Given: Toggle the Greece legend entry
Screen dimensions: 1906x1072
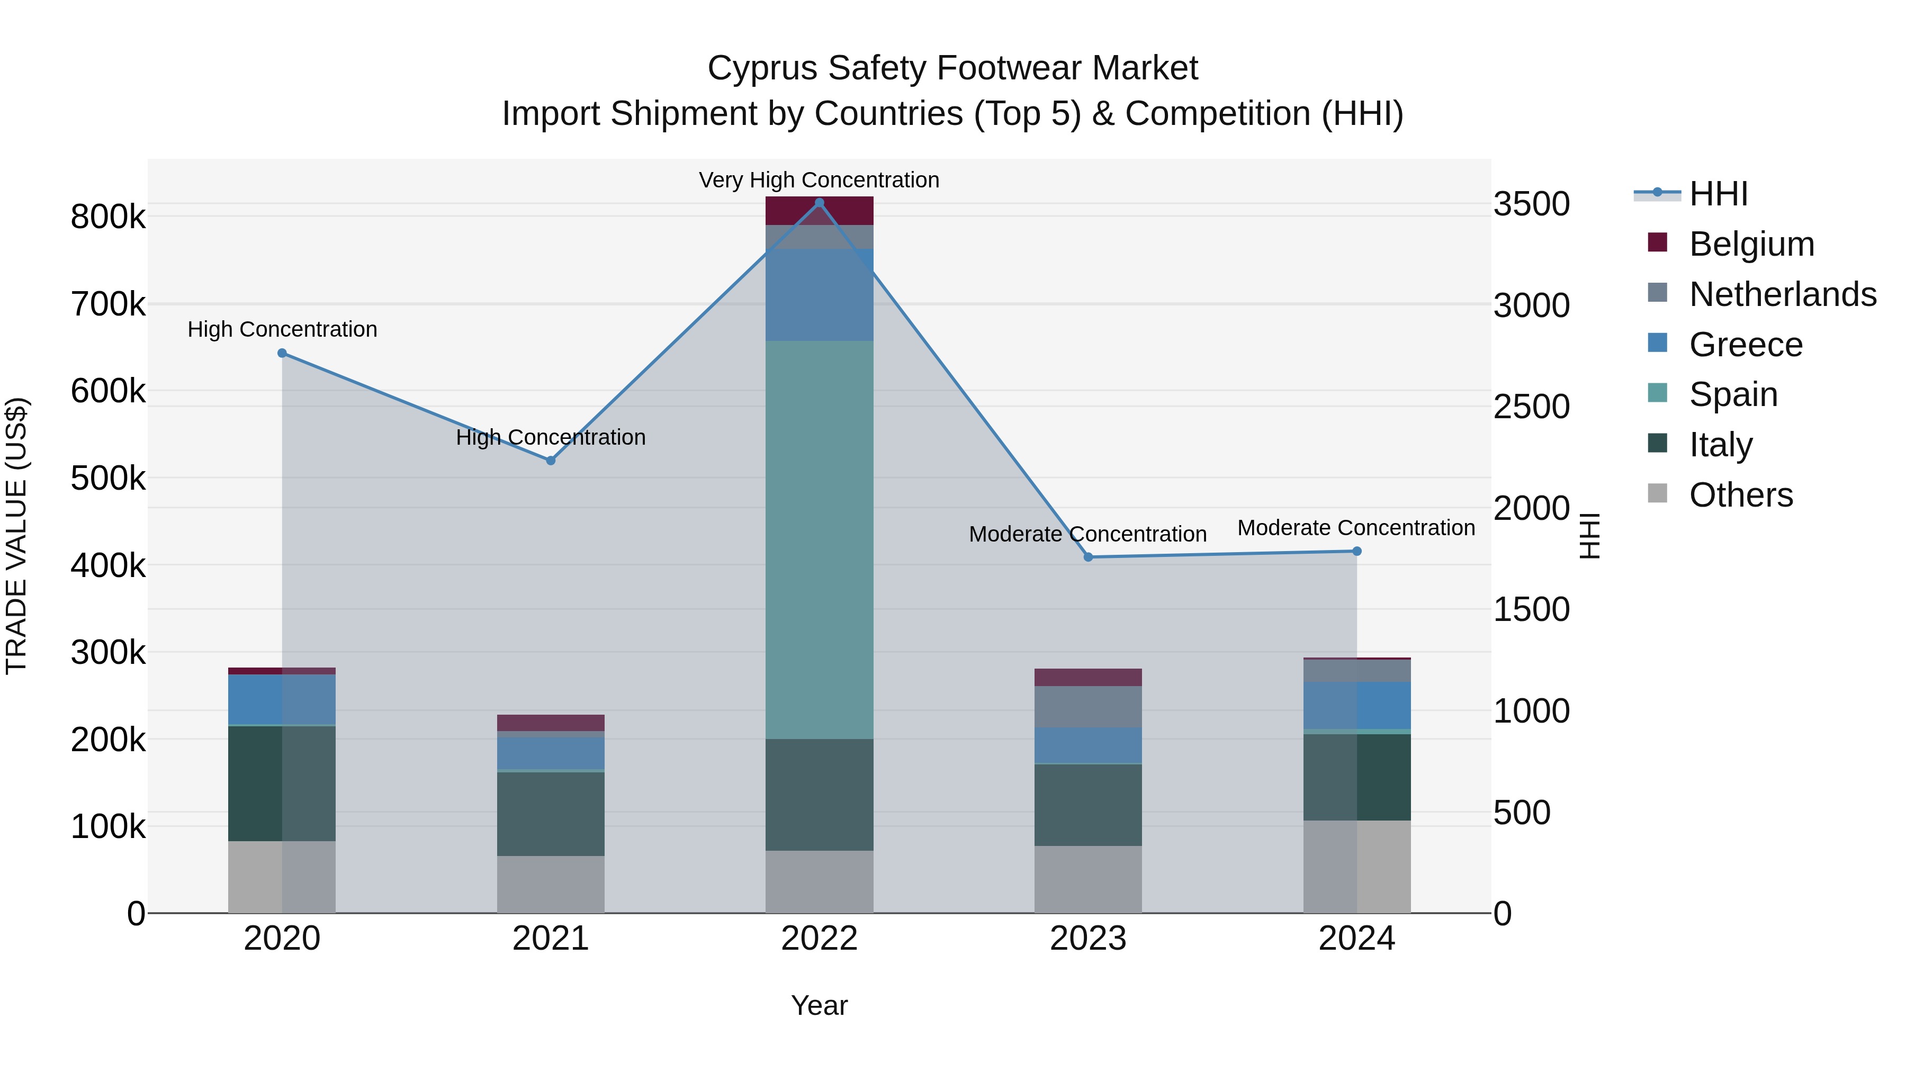Looking at the screenshot, I should tap(1725, 344).
